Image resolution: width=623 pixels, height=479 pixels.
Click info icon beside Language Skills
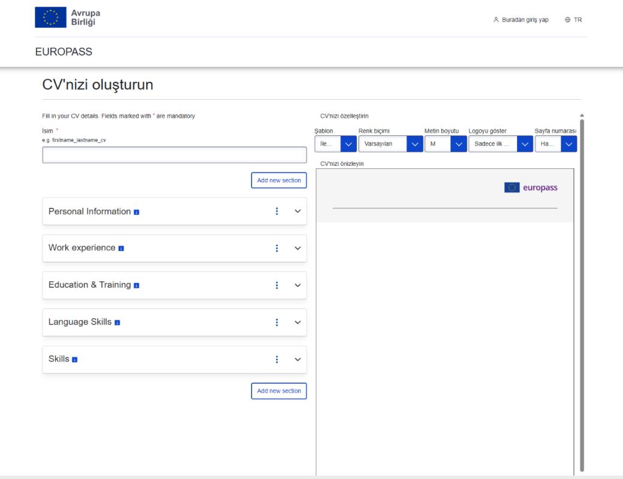[x=117, y=323]
